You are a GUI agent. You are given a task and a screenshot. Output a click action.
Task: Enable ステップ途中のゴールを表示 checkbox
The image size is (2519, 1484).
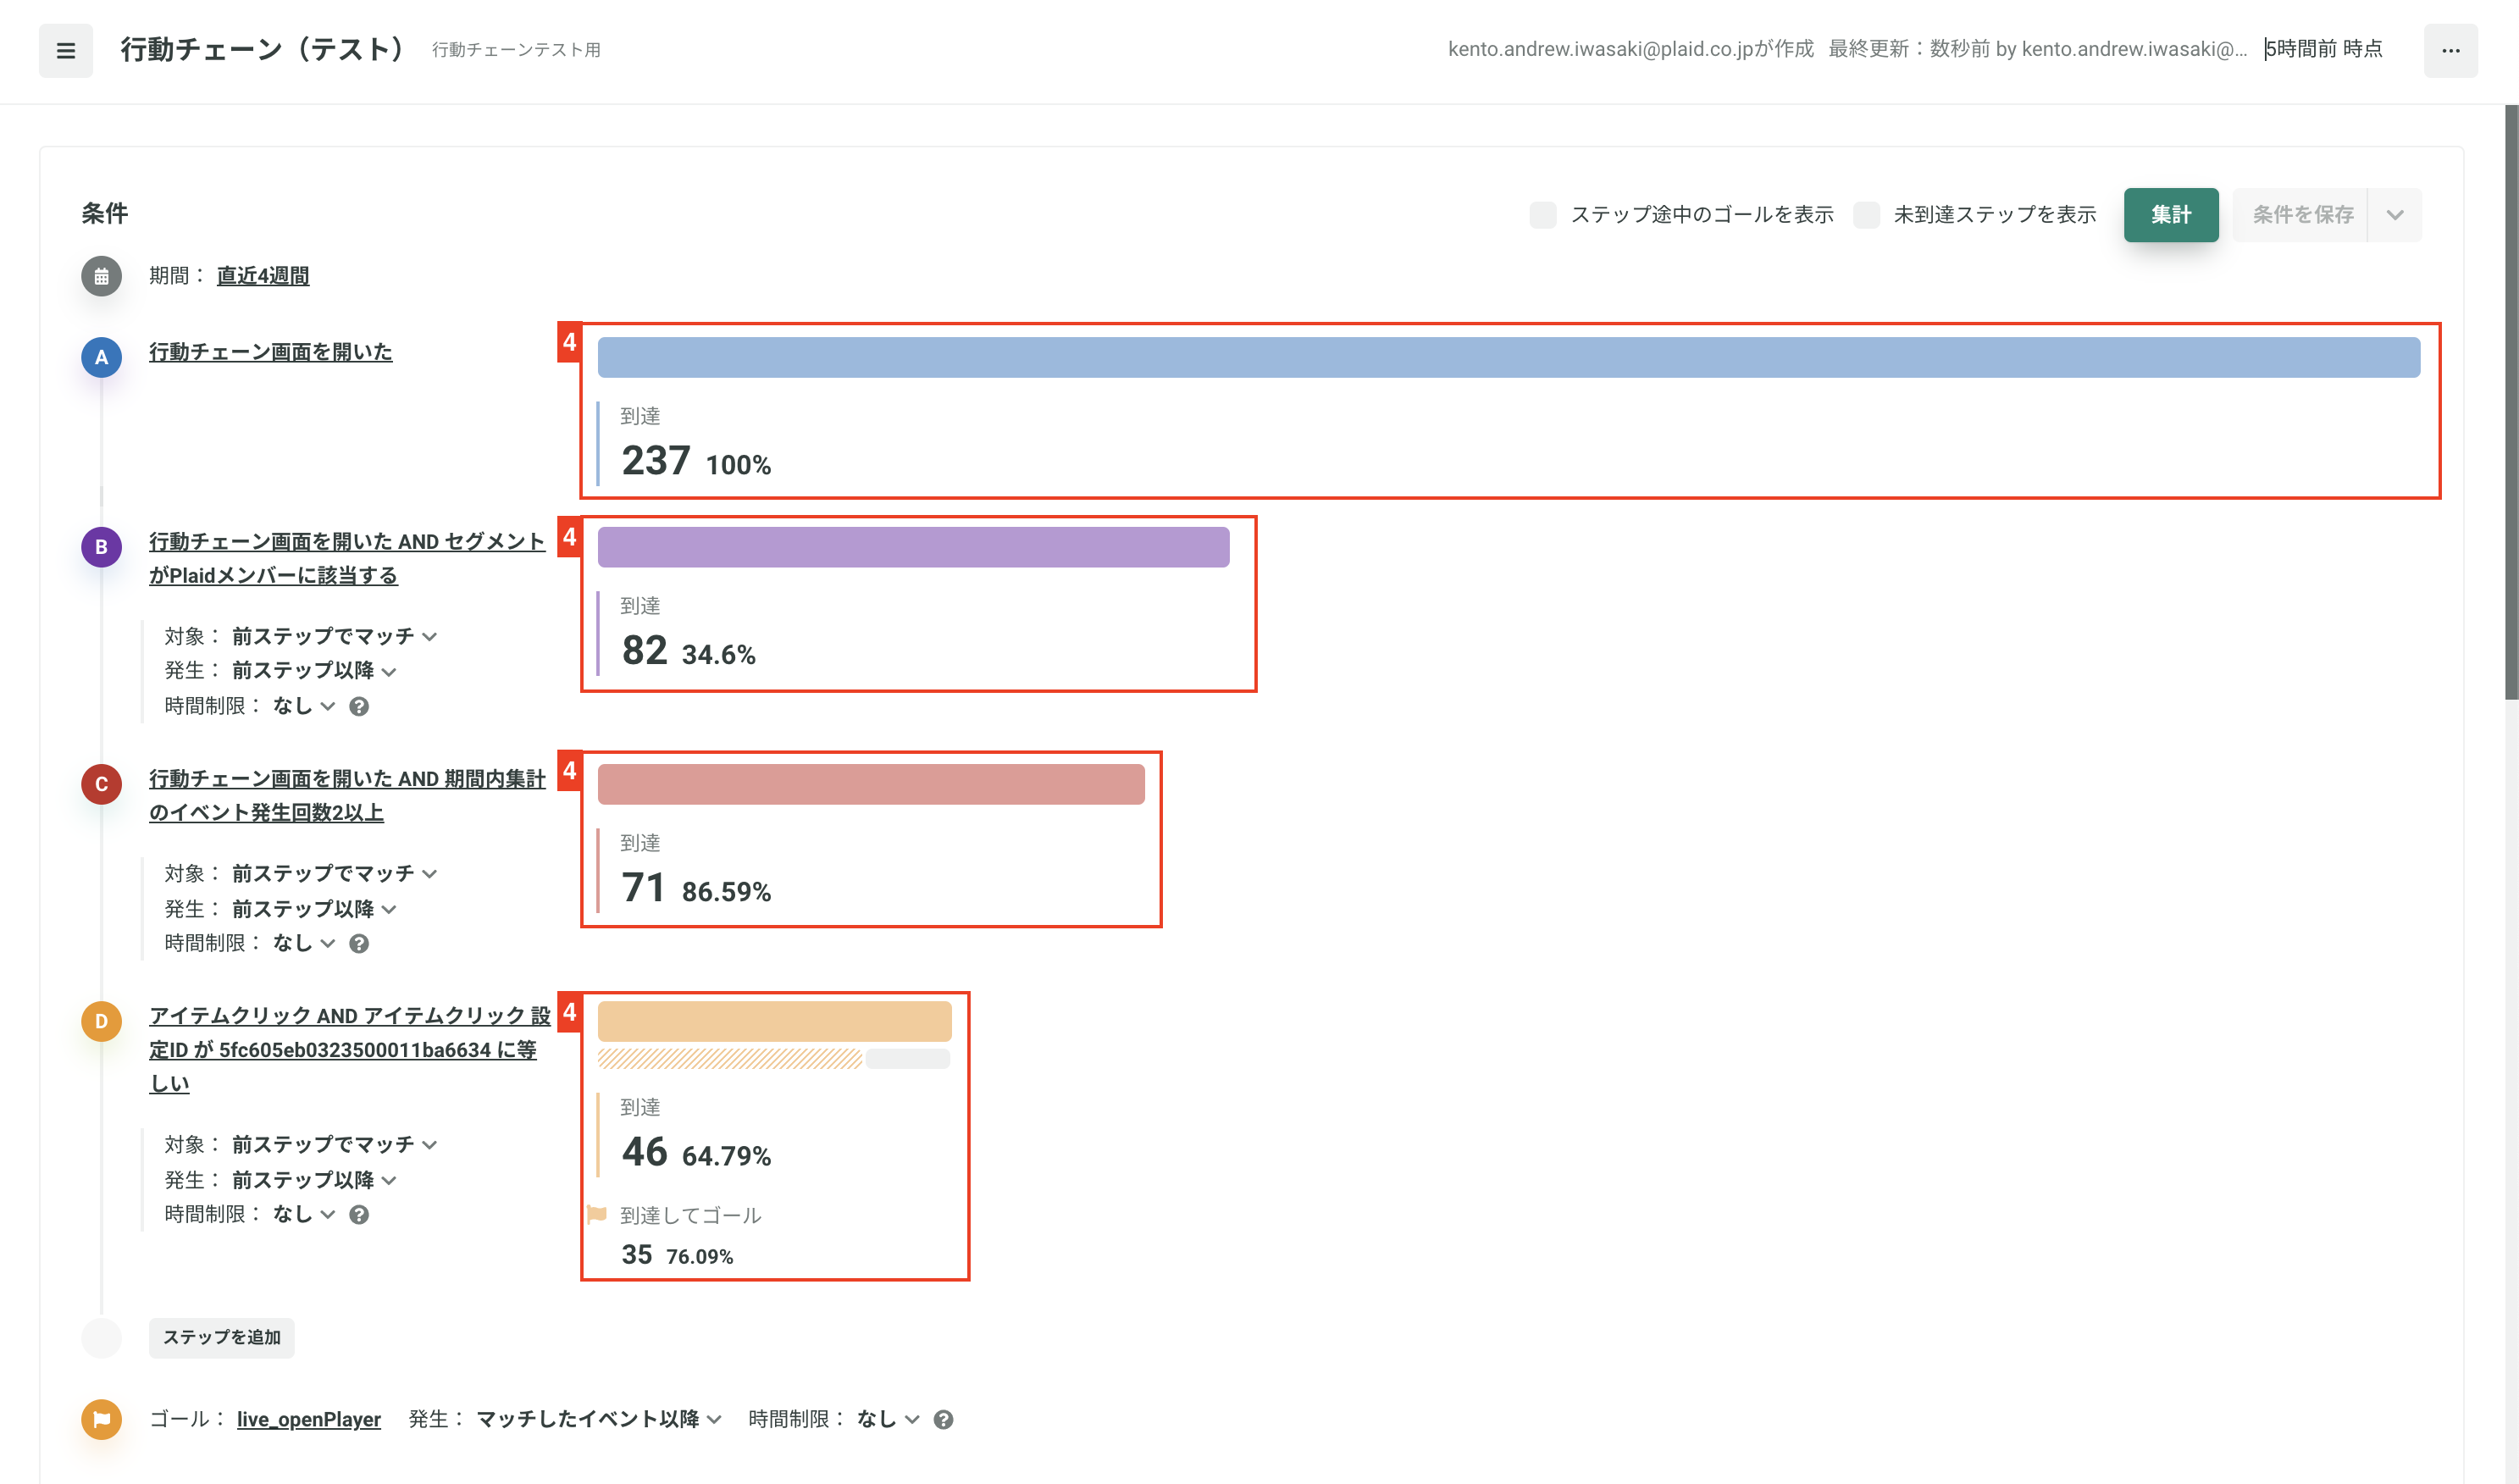(x=1542, y=214)
